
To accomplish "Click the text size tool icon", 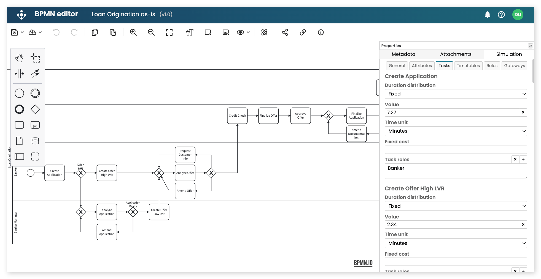I will coord(190,32).
